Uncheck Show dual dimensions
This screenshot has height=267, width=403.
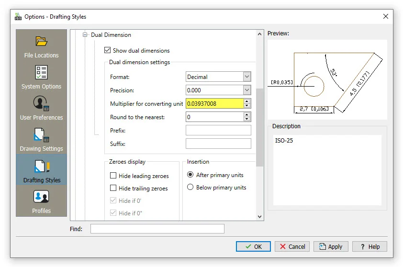(108, 50)
